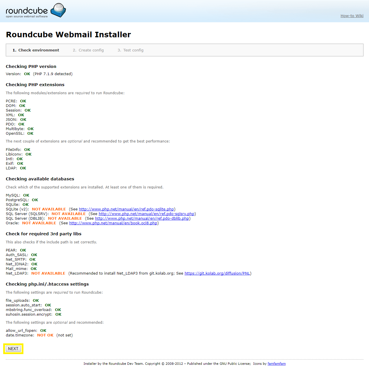The width and height of the screenshot is (369, 372).
Task: Click the Multibyte OK row
Action: 20,129
